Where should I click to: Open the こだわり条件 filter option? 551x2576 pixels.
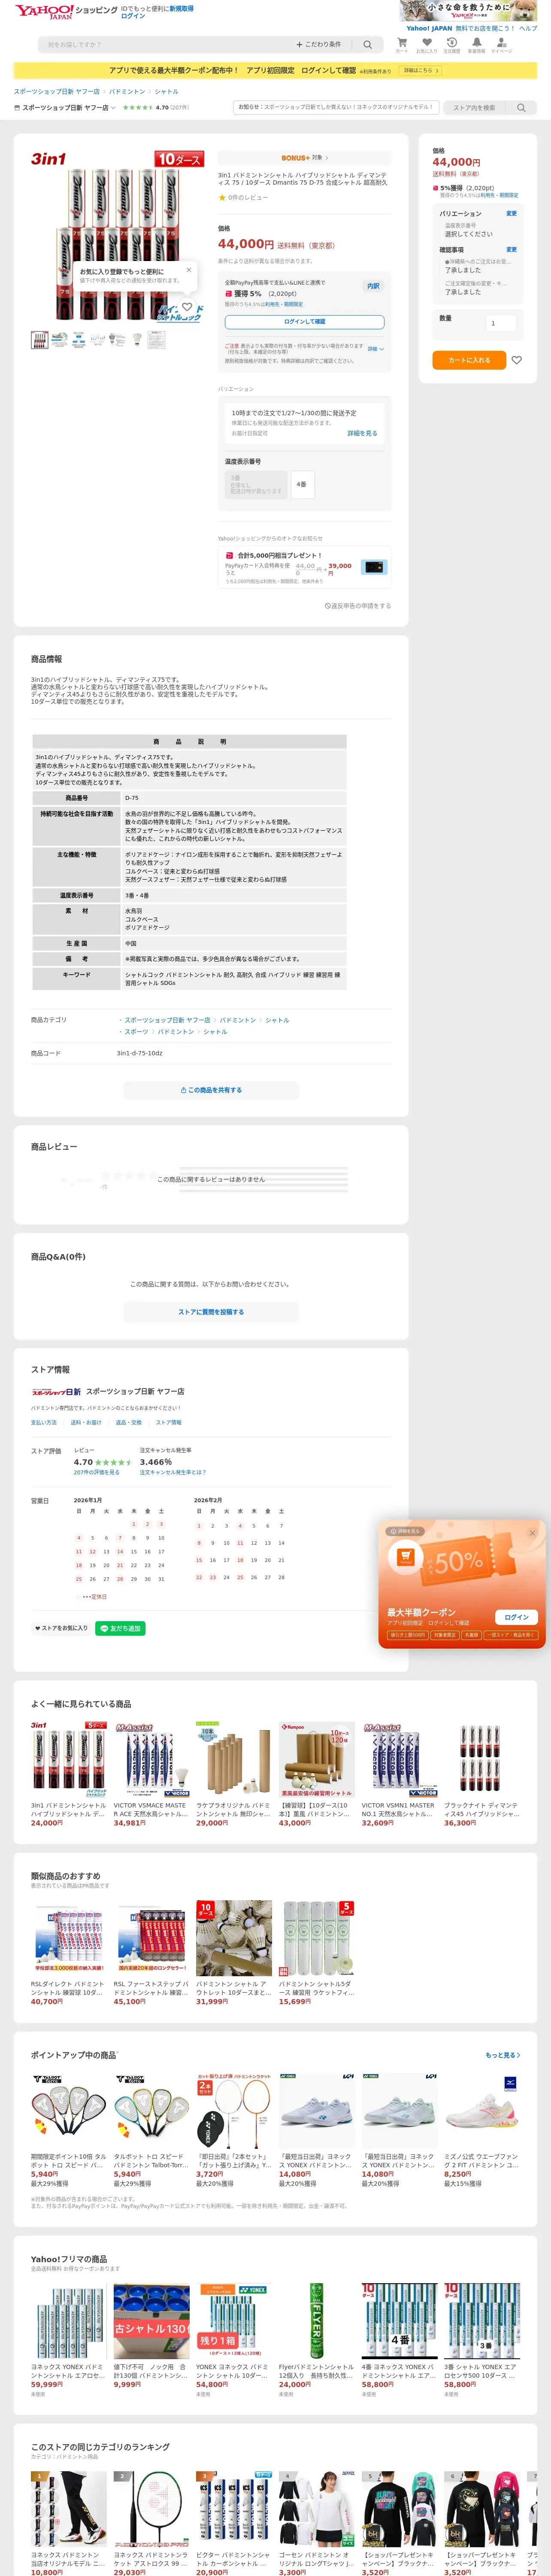[x=319, y=45]
